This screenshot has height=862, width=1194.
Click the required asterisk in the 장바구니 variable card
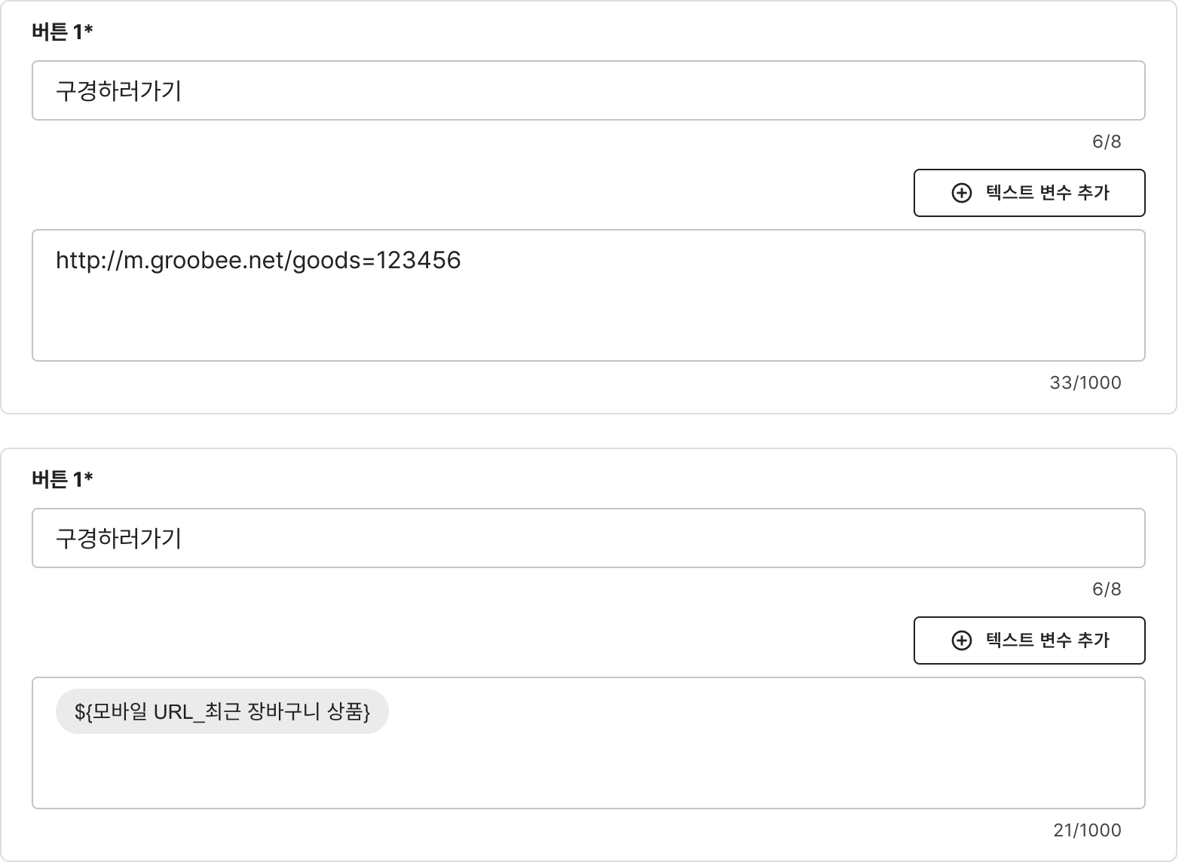click(89, 477)
